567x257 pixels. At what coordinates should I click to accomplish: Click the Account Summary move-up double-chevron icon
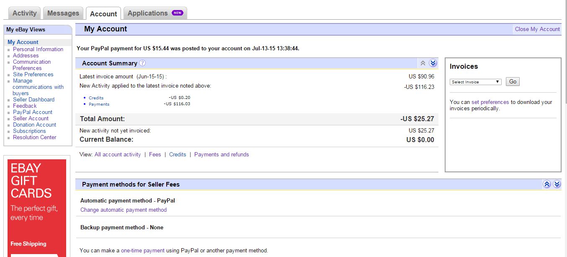[423, 63]
